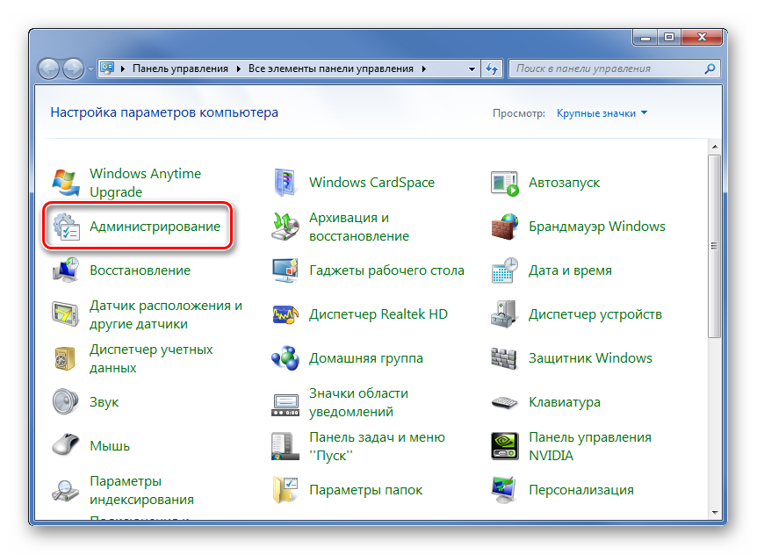Open the Восстановление link
Screen dimensions: 757x555
tap(140, 270)
